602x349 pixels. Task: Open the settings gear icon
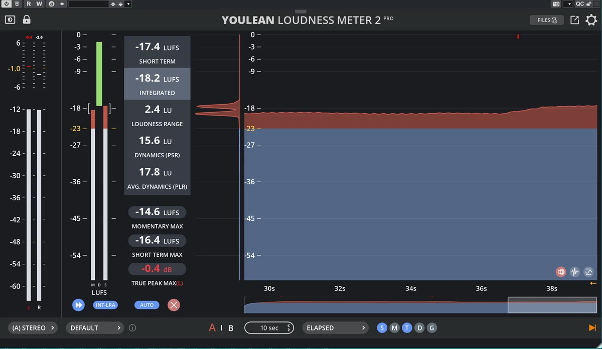click(591, 20)
